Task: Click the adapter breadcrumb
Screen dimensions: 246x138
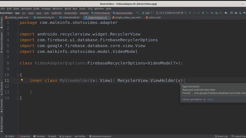Action: click(x=84, y=13)
